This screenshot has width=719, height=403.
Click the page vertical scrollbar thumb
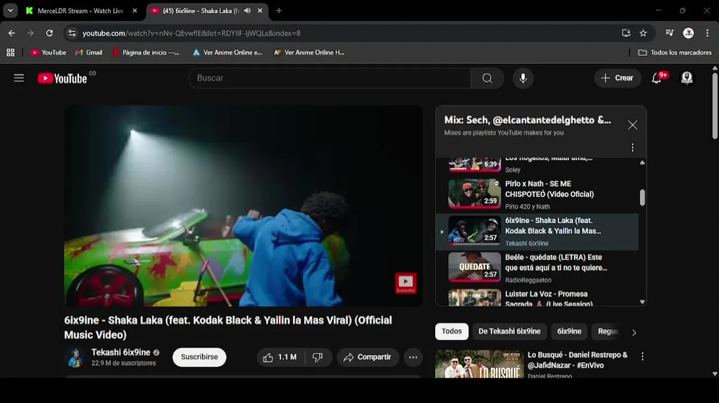tap(715, 106)
